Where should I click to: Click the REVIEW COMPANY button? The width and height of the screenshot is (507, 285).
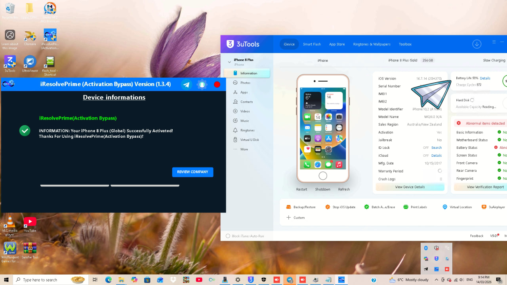(193, 172)
